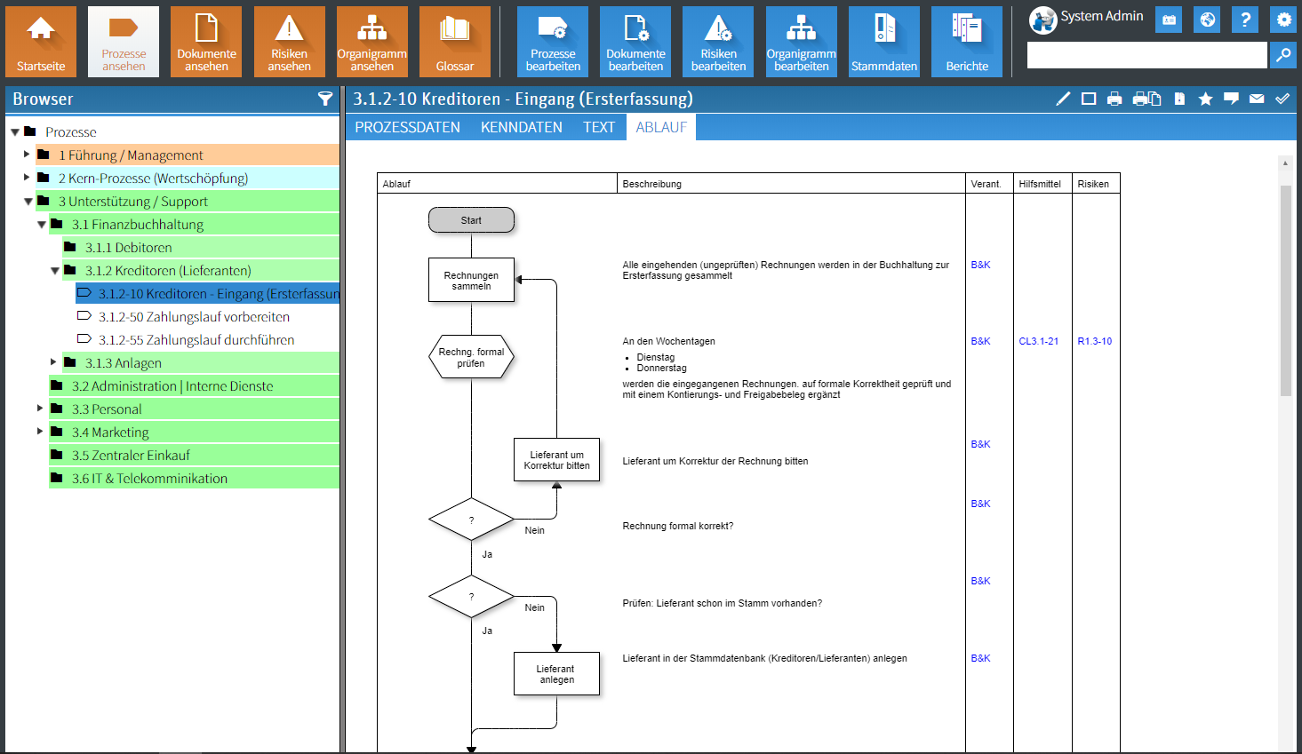
Task: Send process via the envelope icon
Action: click(x=1257, y=99)
